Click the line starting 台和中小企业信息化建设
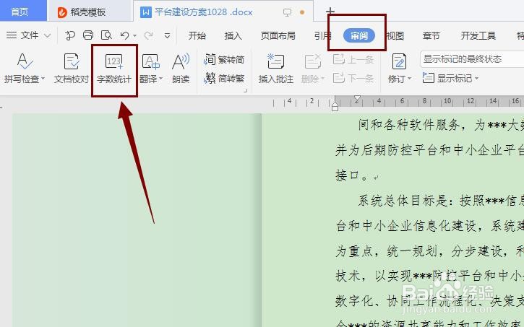The width and height of the screenshot is (524, 327). pyautogui.click(x=429, y=226)
